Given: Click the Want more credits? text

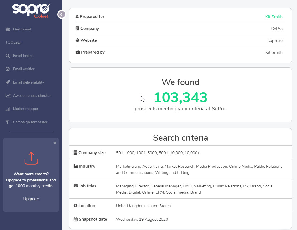Looking at the screenshot, I should click(x=31, y=174).
